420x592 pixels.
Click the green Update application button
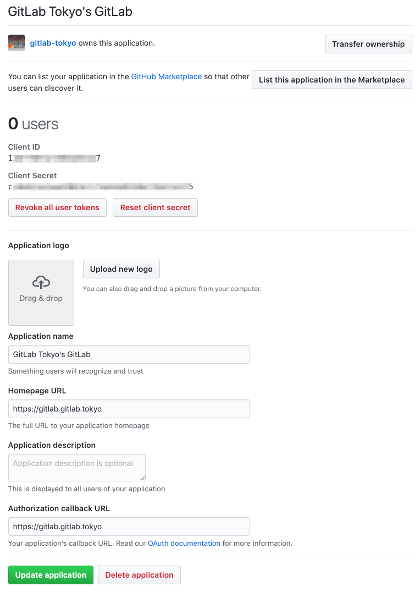[x=51, y=574]
